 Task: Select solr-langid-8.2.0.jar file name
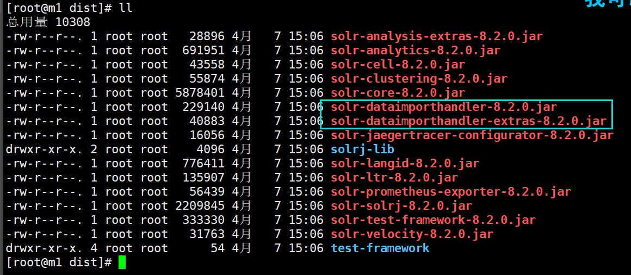(405, 164)
